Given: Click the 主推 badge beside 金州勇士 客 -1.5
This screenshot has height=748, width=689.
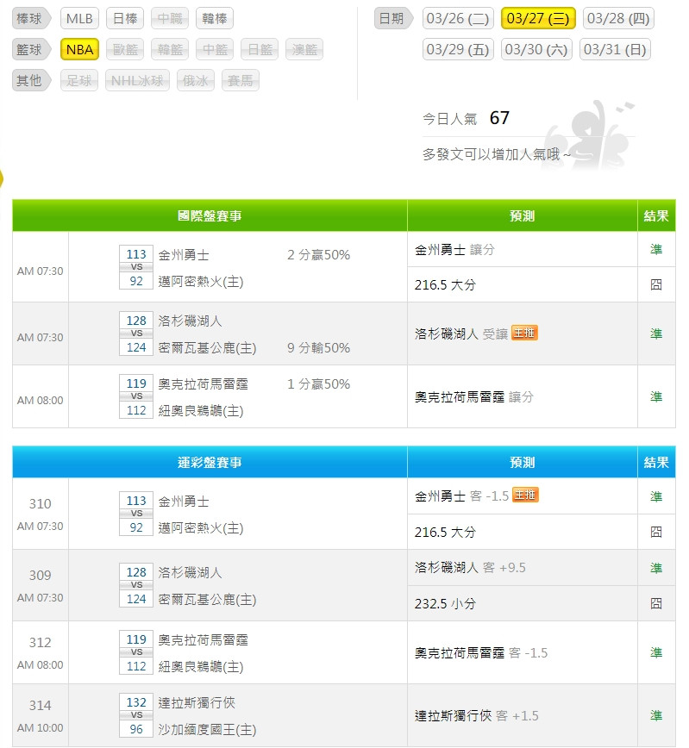Looking at the screenshot, I should pos(525,495).
